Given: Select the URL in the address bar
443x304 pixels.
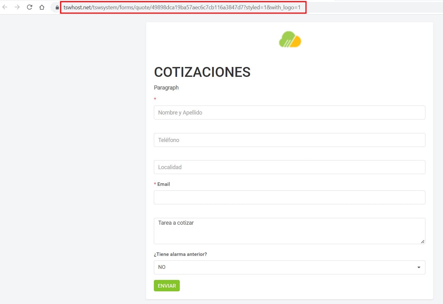Looking at the screenshot, I should click(182, 7).
